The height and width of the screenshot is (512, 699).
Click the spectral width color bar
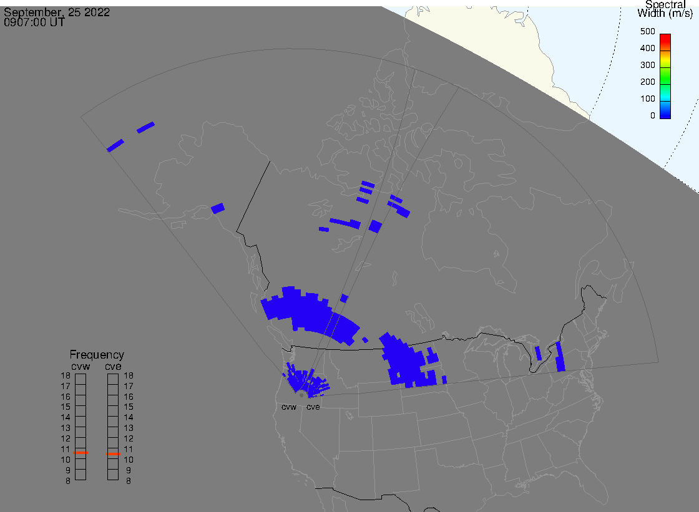coord(665,76)
